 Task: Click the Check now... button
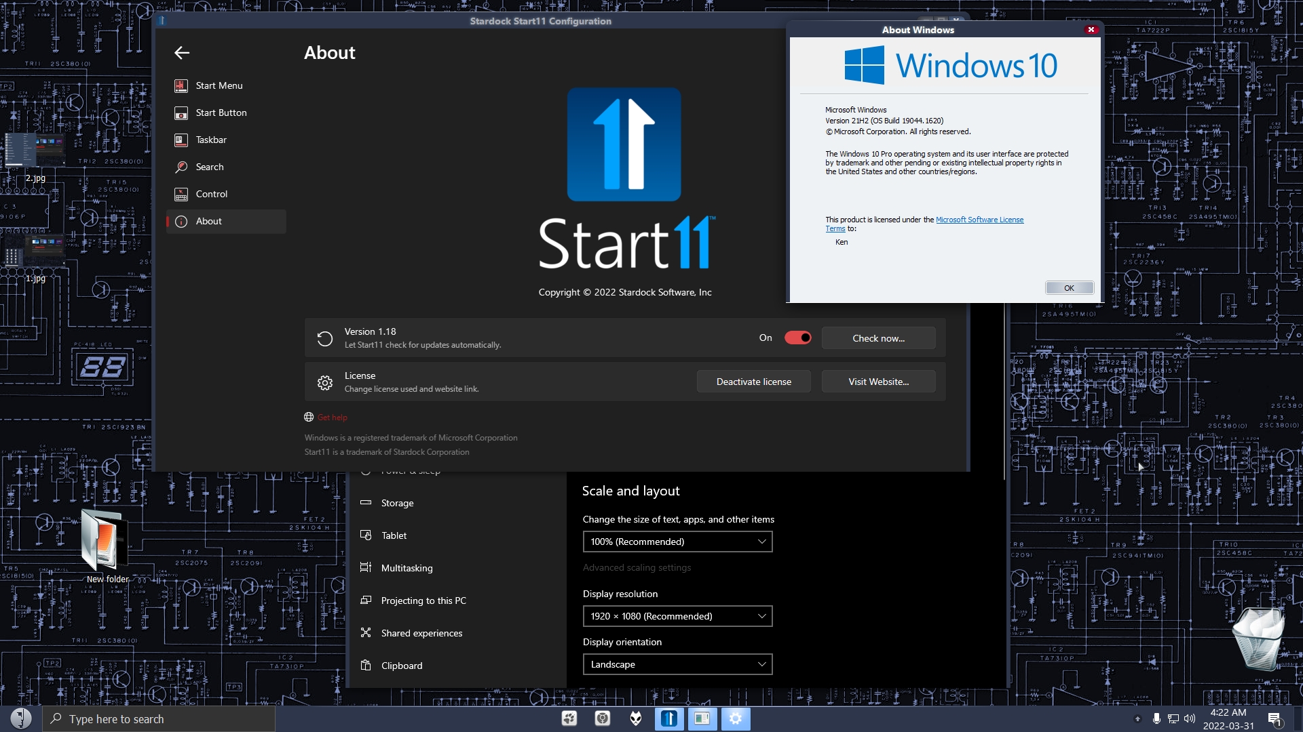878,338
